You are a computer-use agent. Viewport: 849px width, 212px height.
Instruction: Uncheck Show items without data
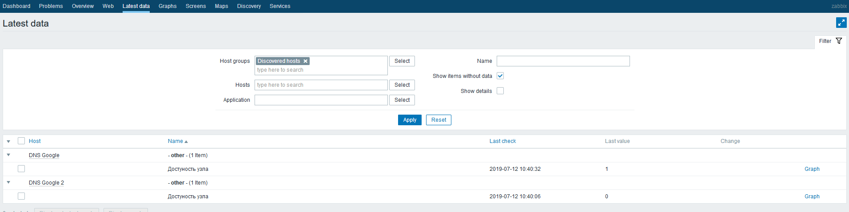coord(500,76)
